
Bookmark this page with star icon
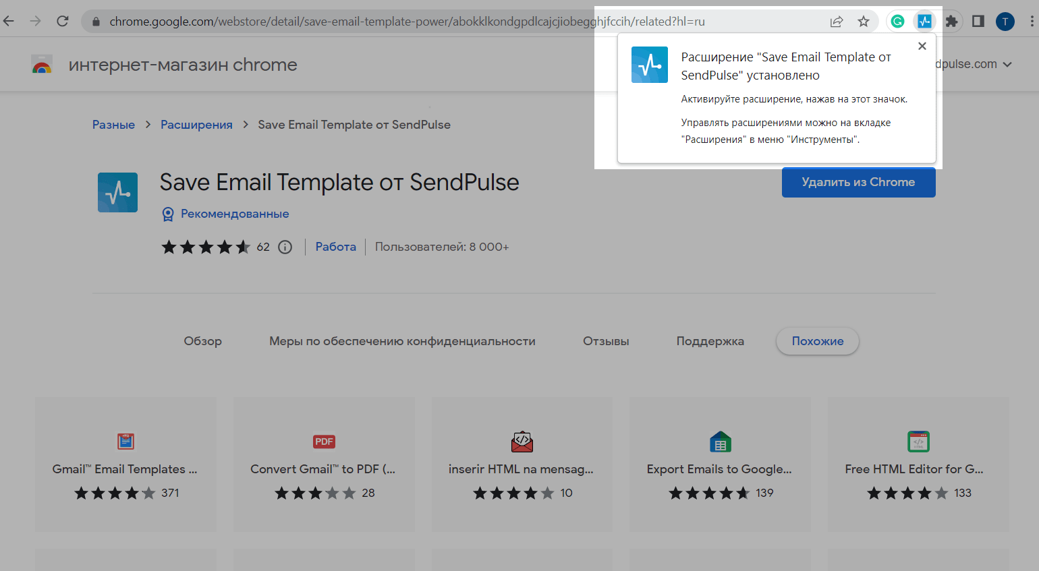[x=864, y=22]
